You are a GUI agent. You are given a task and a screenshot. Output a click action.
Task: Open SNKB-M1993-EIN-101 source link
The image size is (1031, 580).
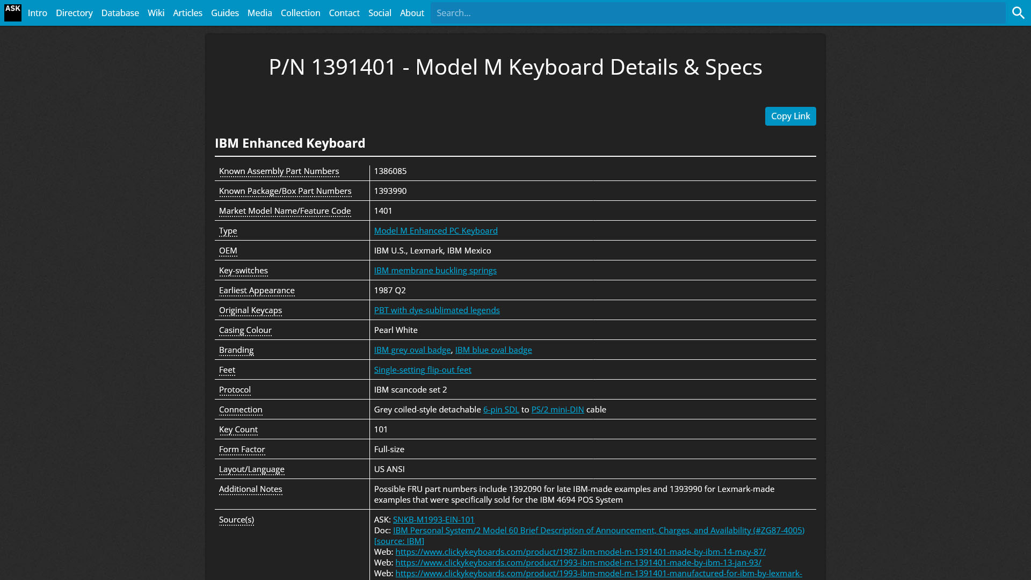point(434,519)
